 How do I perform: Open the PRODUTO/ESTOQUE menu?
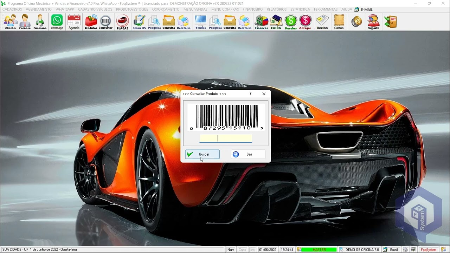[132, 9]
